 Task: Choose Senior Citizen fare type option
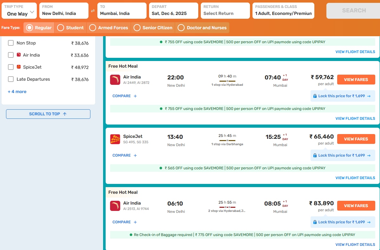pyautogui.click(x=137, y=28)
